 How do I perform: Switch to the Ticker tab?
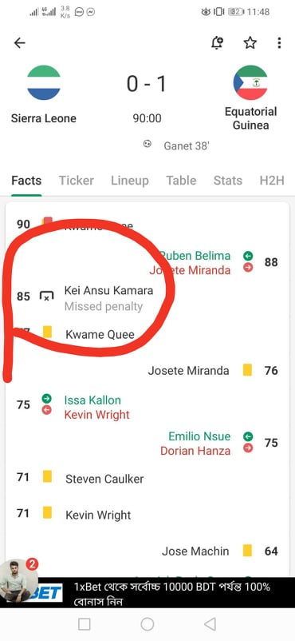(77, 181)
